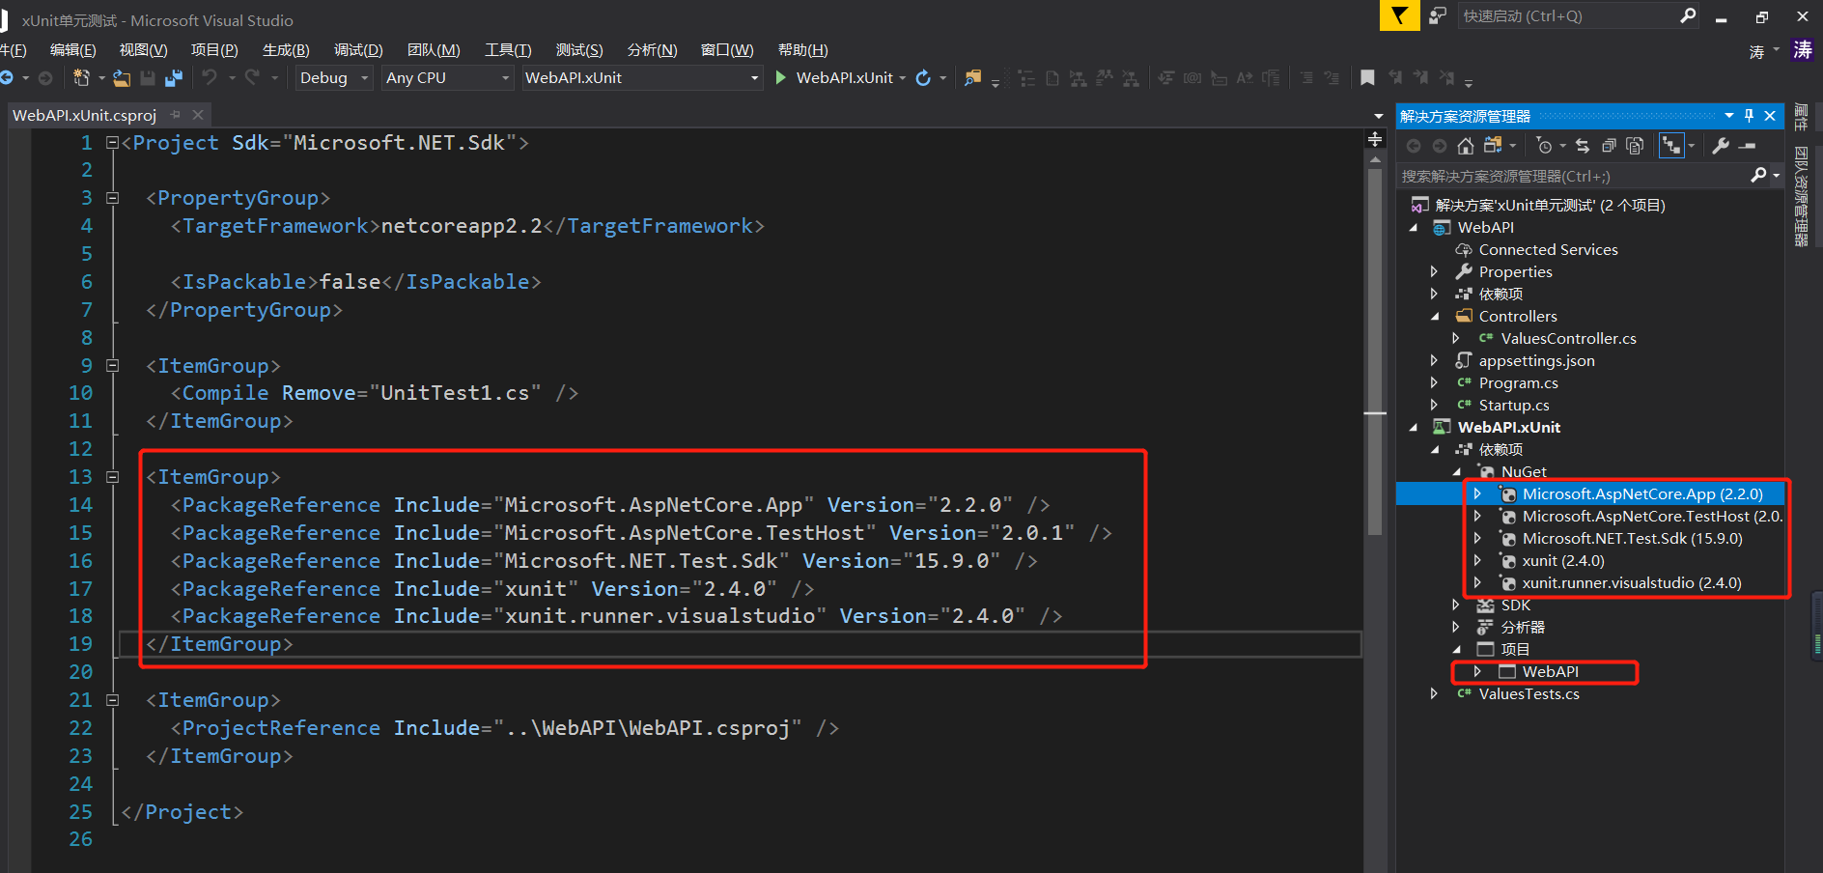Screen dimensions: 1823x873
Task: Click the Save All toolbar icon
Action: (x=174, y=78)
